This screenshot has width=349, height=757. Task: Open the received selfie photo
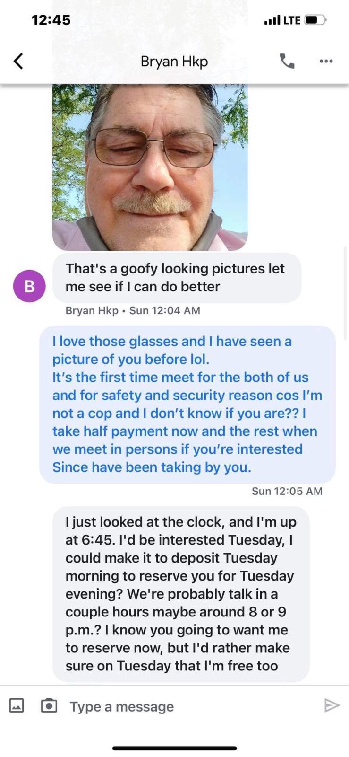click(x=150, y=167)
